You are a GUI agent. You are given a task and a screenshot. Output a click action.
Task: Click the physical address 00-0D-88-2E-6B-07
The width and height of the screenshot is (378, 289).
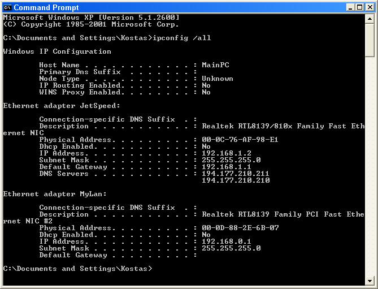point(240,228)
